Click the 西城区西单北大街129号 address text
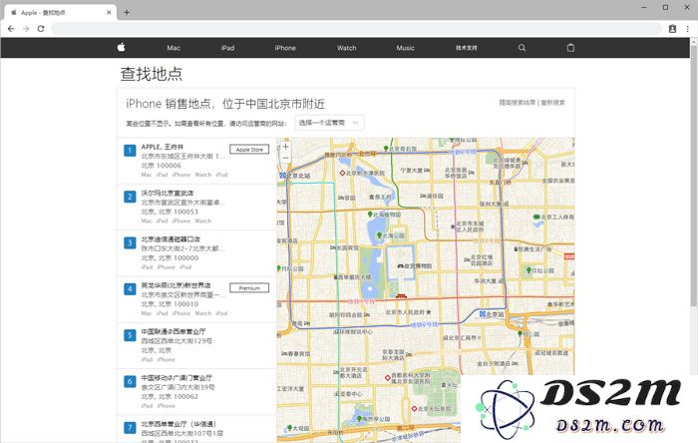The width and height of the screenshot is (698, 443). pos(176,340)
